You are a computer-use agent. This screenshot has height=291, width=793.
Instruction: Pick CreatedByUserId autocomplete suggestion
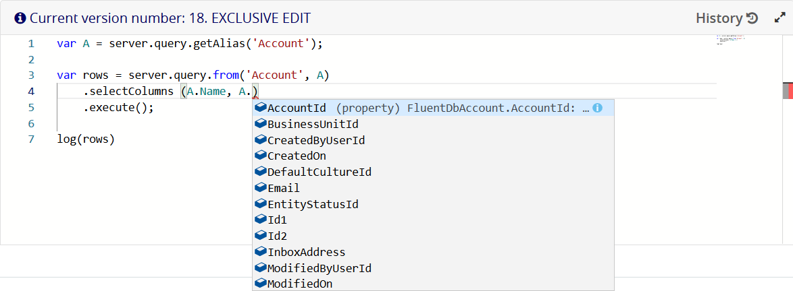[x=316, y=140]
